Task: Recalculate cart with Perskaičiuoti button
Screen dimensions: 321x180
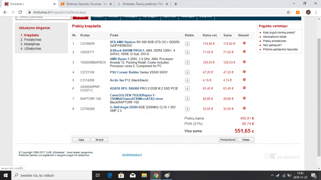Action: [228, 140]
